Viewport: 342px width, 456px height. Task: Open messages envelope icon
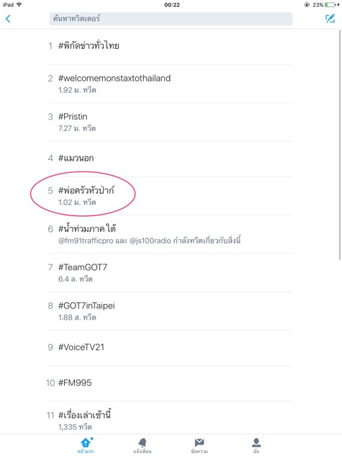tap(199, 442)
